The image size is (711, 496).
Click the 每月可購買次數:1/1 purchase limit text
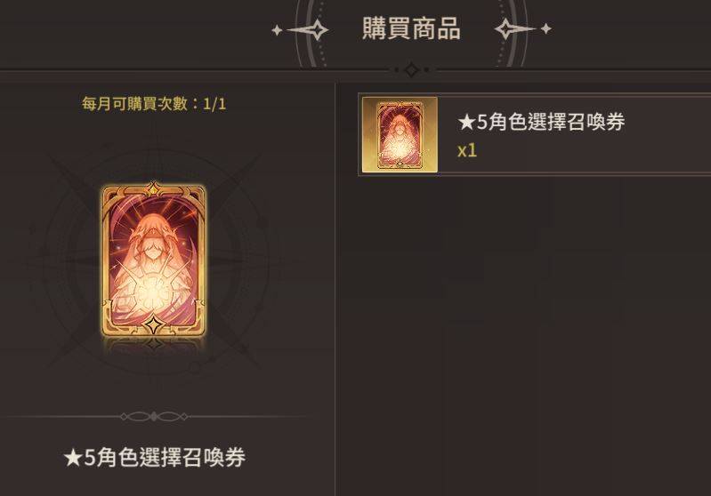pos(154,104)
